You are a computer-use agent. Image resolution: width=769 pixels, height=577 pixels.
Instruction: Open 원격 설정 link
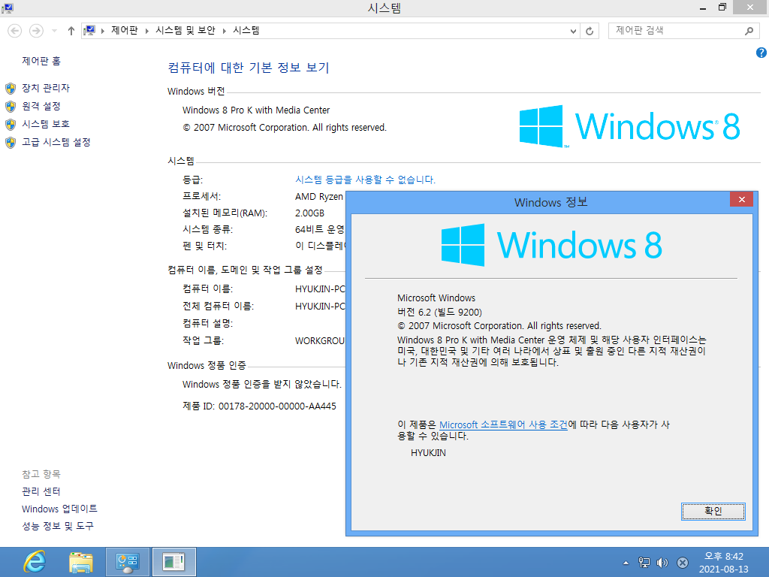[41, 106]
